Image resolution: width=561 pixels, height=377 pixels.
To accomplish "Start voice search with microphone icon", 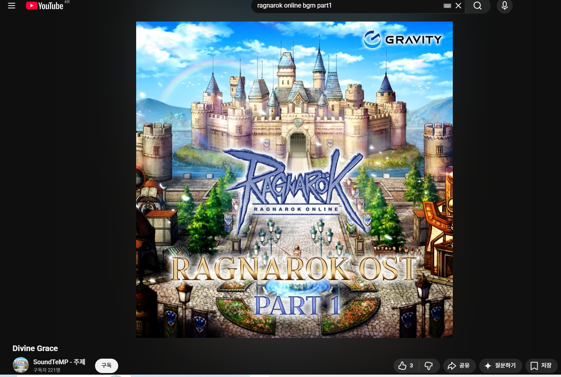I will [x=504, y=6].
